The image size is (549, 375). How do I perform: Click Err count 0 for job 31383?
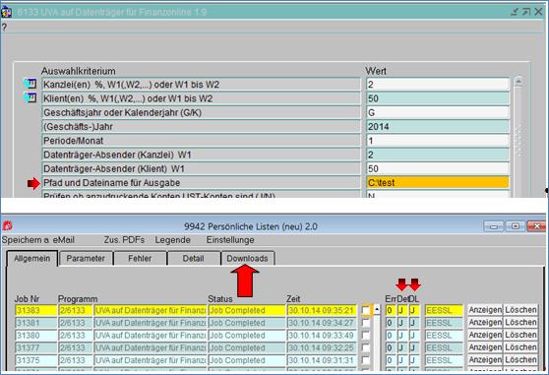coord(391,310)
